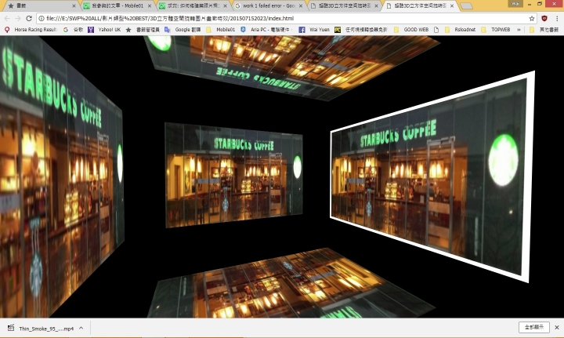Click the Chrome profile button in title bar
Viewport: 564px width, 338px height.
515,4
